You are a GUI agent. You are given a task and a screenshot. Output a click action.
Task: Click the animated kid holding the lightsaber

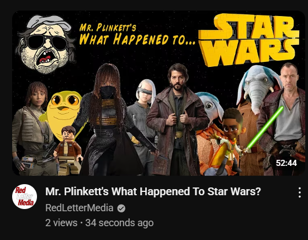[229, 140]
